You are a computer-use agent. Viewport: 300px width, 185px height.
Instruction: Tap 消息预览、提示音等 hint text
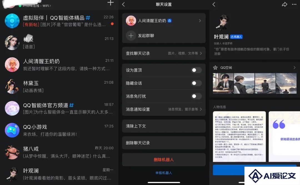click(183, 109)
